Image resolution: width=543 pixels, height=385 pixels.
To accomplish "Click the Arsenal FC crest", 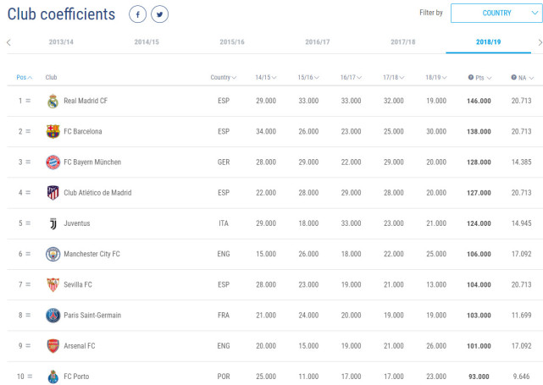I will click(x=53, y=346).
